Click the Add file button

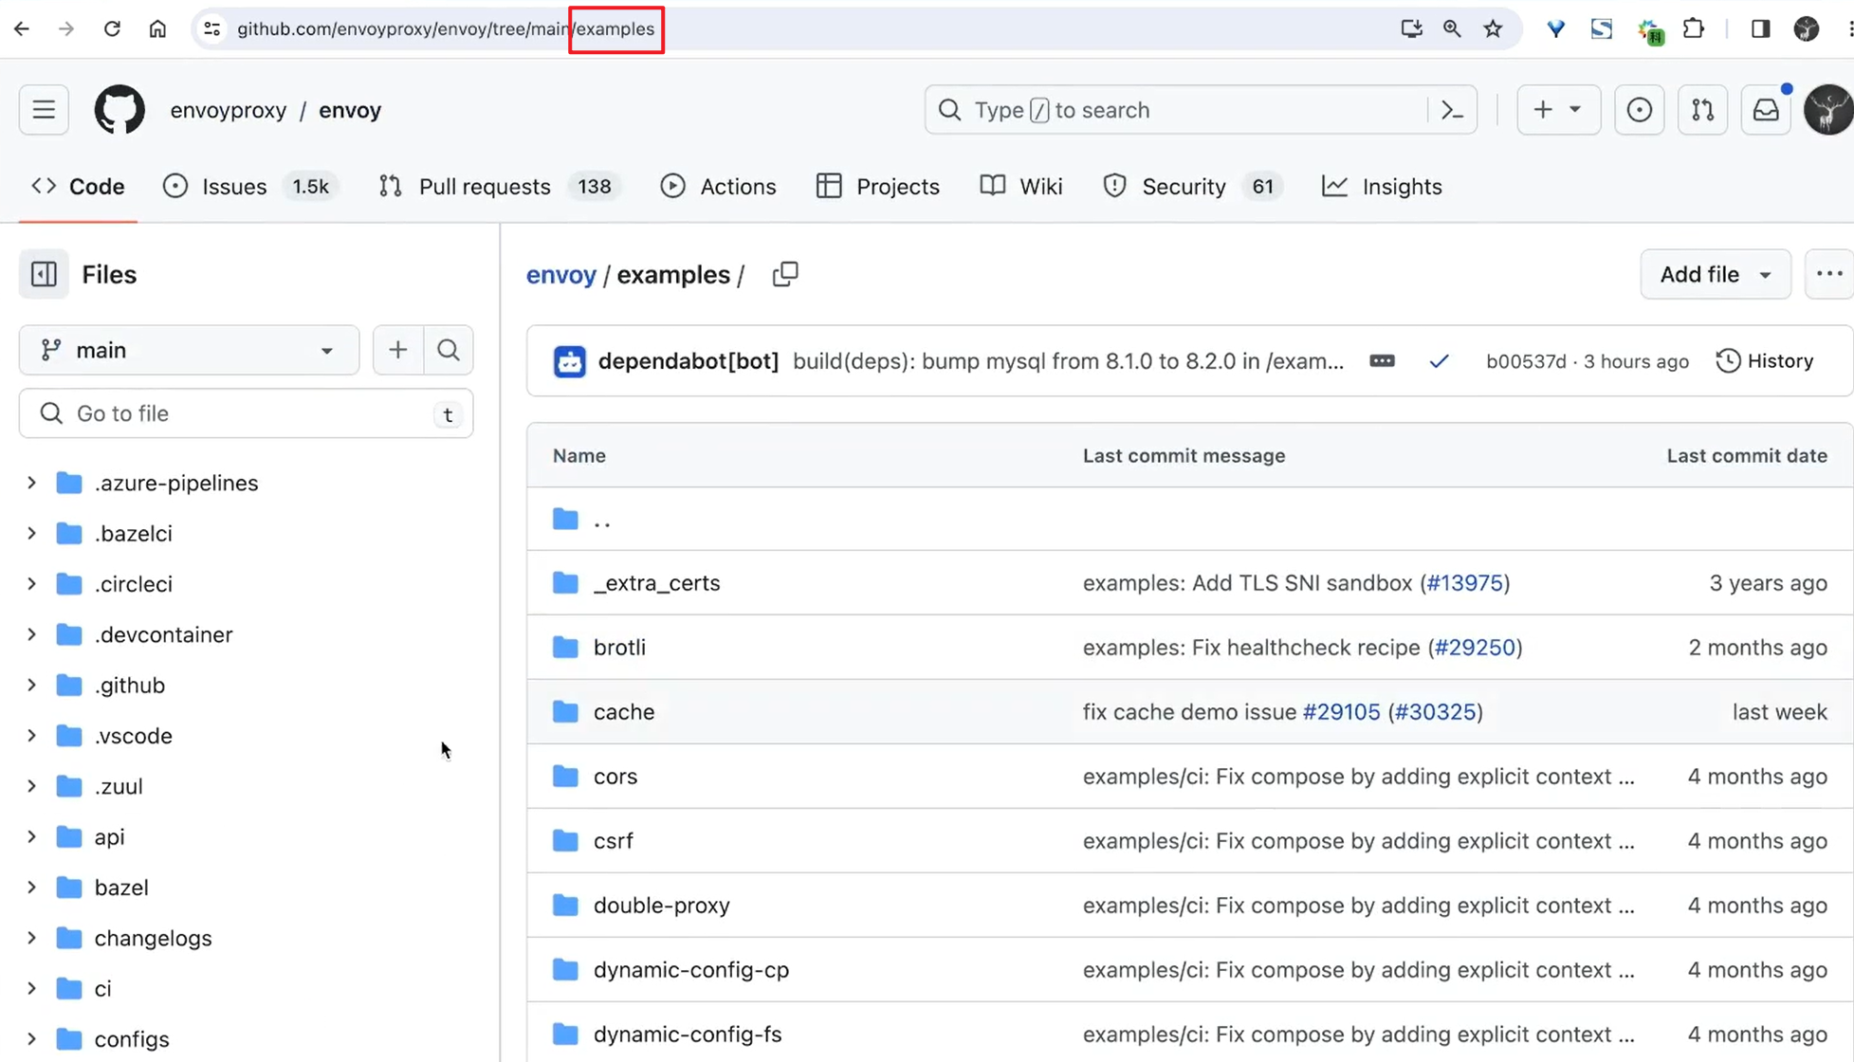[x=1716, y=274]
